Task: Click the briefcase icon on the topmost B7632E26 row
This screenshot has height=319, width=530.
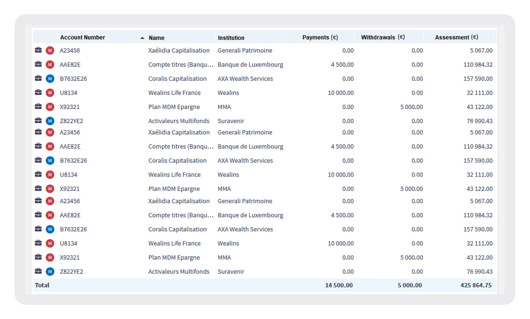Action: [x=38, y=78]
